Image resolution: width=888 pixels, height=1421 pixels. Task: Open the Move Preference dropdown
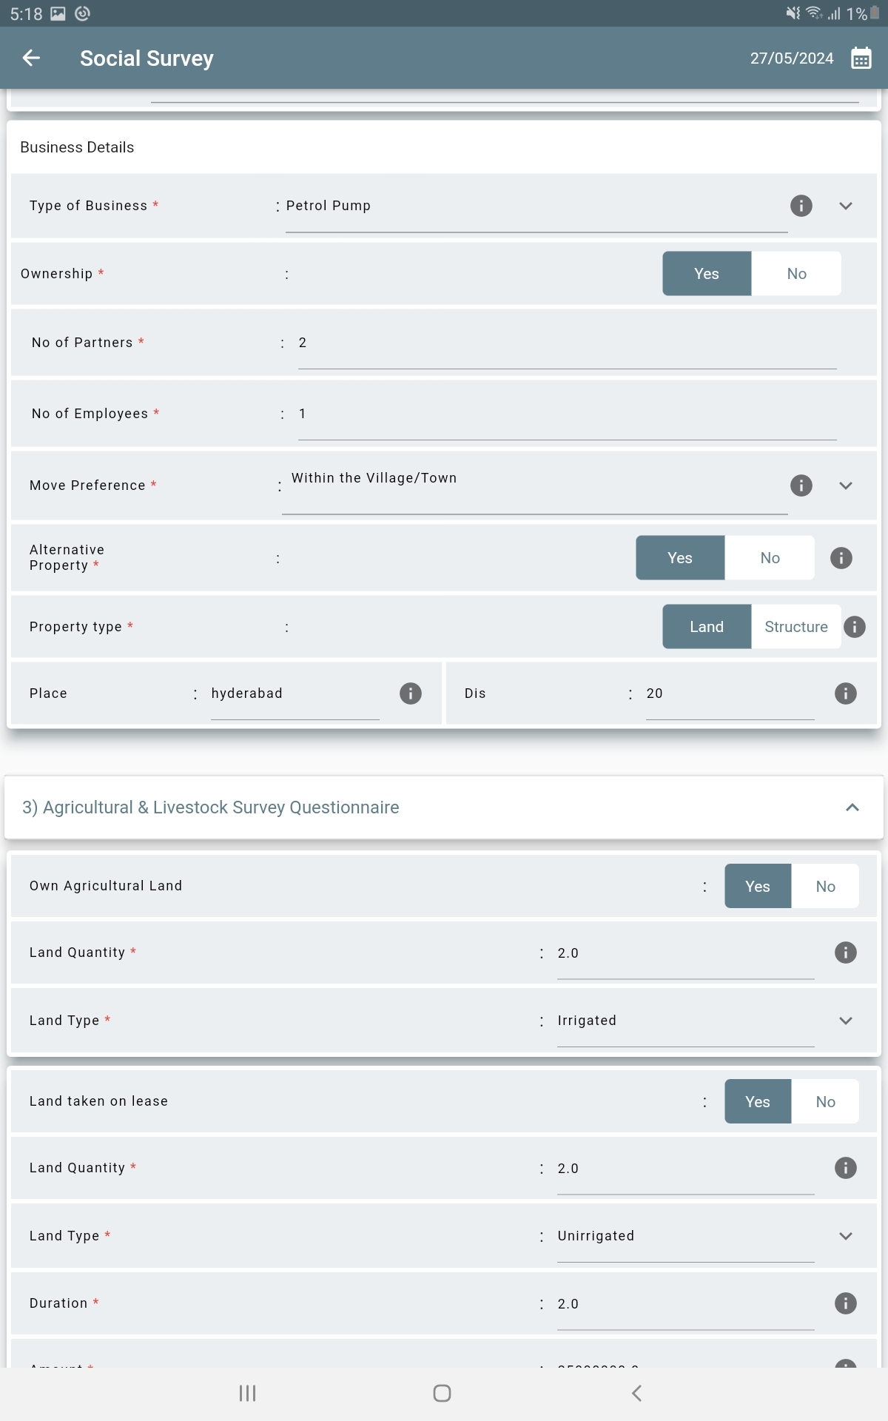[x=846, y=486]
